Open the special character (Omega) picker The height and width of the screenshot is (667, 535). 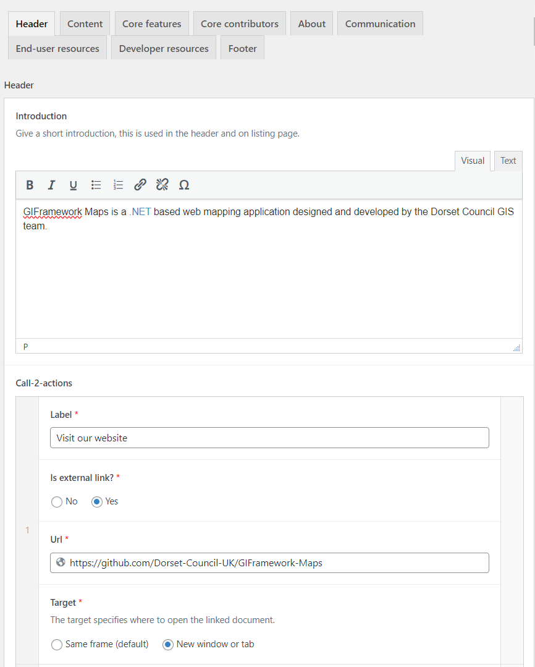tap(183, 185)
